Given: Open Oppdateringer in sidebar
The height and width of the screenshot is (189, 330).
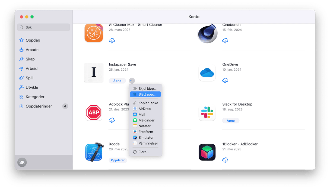Looking at the screenshot, I should pyautogui.click(x=39, y=106).
